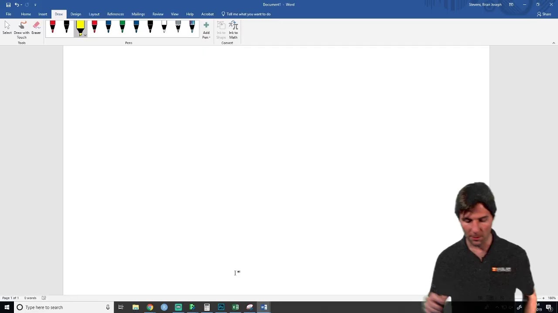Enable Draw with Touch
Screen dimensions: 558x313
click(x=21, y=30)
